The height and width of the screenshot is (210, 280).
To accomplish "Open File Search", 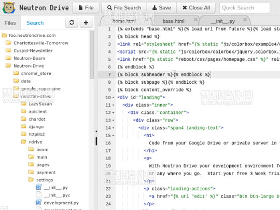I will click(124, 8).
